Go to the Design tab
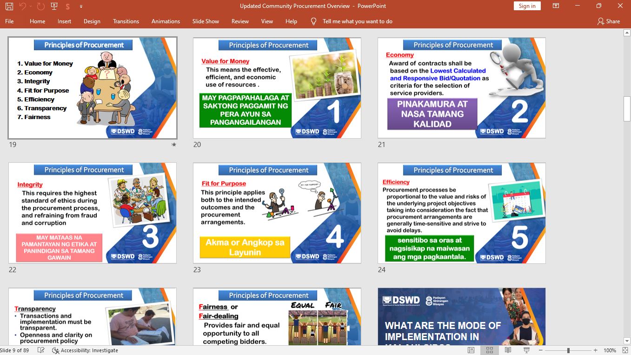 click(x=92, y=21)
